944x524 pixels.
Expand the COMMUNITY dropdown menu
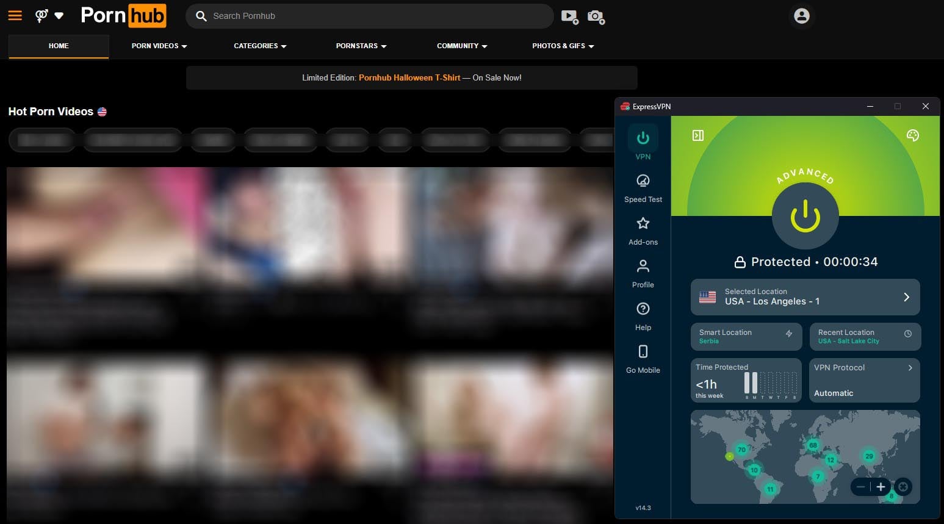point(462,46)
